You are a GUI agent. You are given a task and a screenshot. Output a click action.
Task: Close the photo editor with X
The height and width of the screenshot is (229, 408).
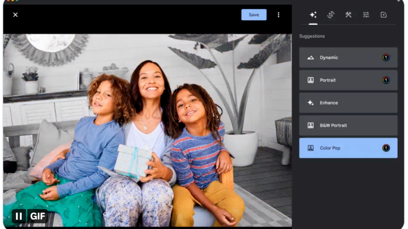pyautogui.click(x=15, y=15)
